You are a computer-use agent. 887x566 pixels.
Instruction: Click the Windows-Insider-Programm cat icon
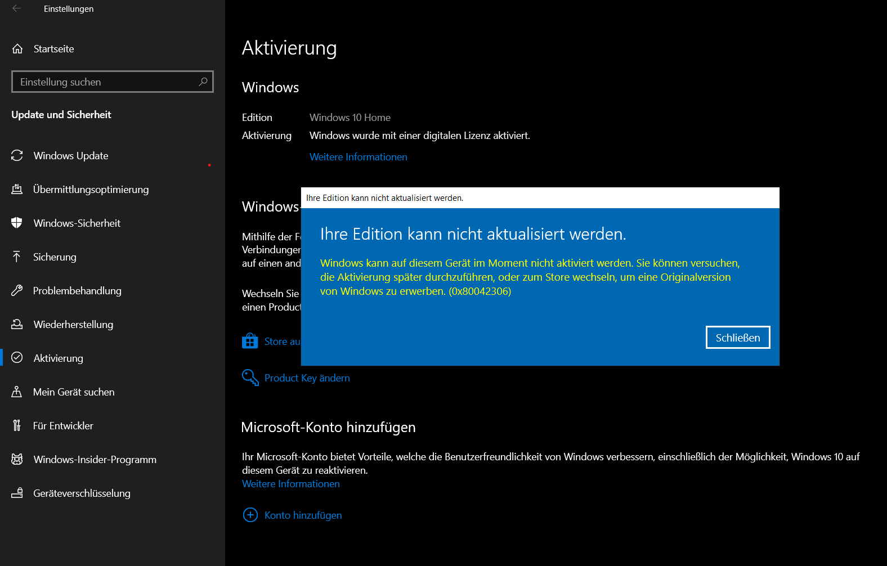[17, 459]
